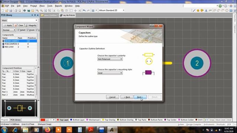Select the Pad 2 primitive row
237x133 pixels.
(18, 95)
